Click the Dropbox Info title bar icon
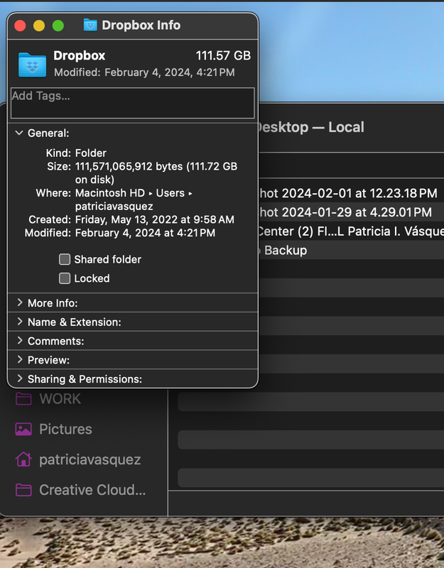Image resolution: width=444 pixels, height=568 pixels. point(90,25)
